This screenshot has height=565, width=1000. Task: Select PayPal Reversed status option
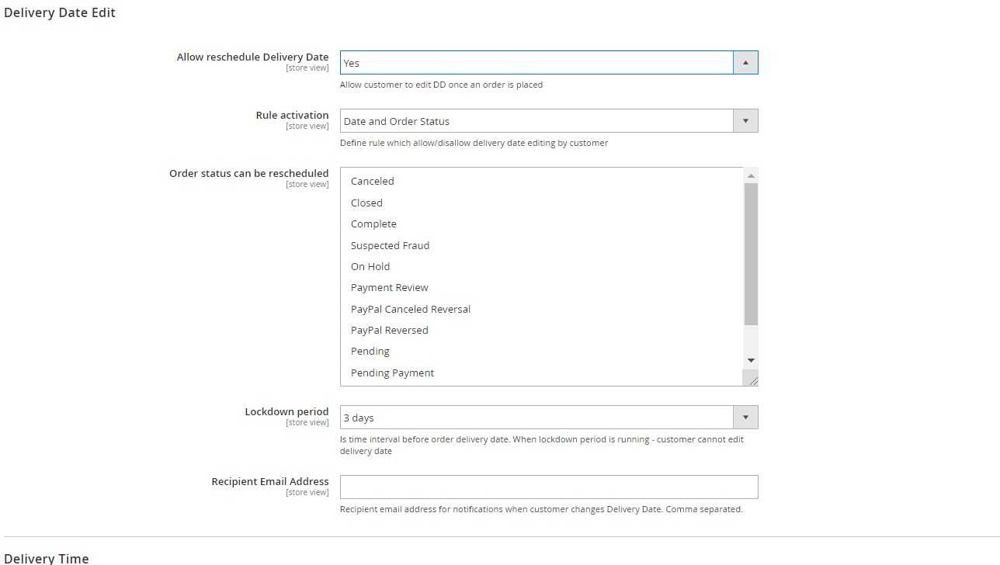coord(390,330)
